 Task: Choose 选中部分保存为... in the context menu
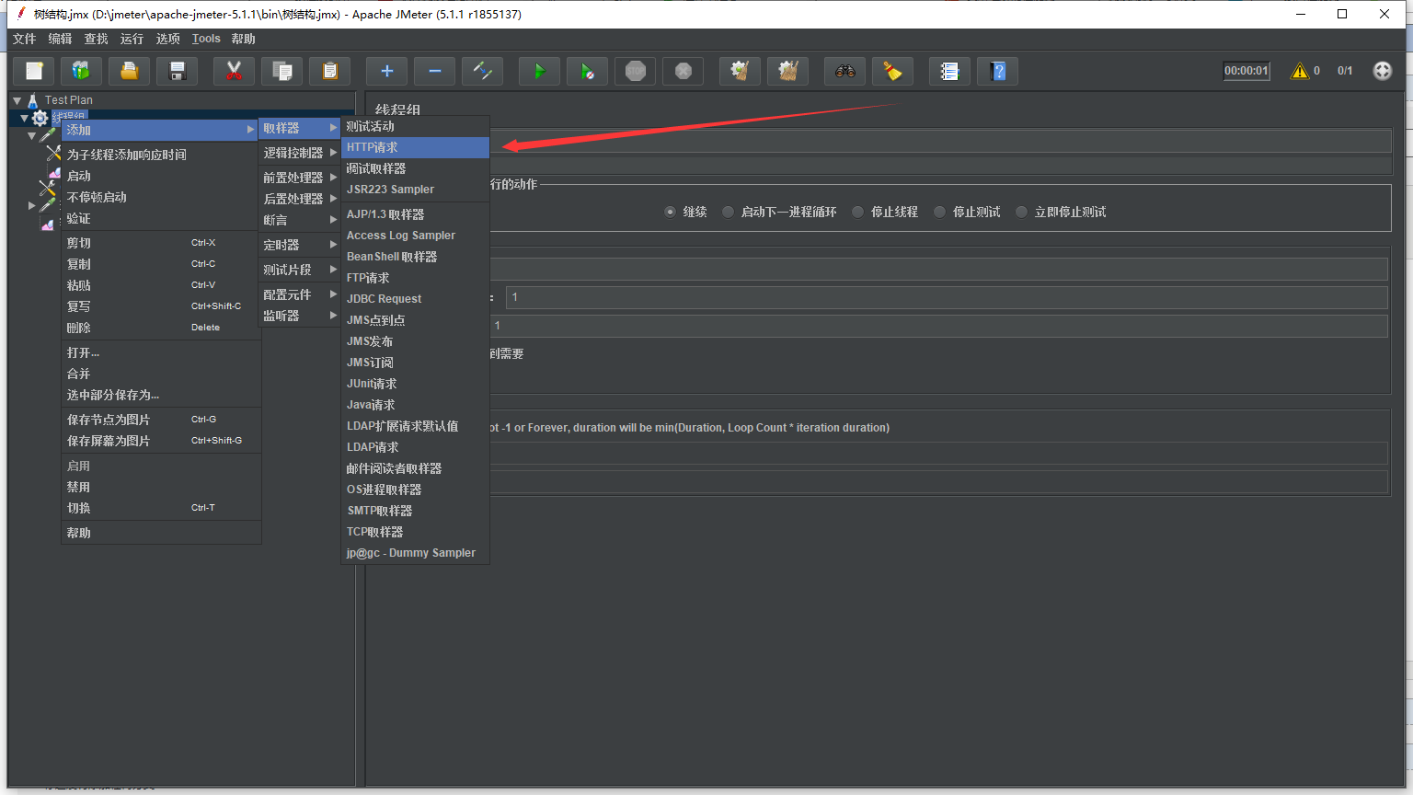(161, 395)
